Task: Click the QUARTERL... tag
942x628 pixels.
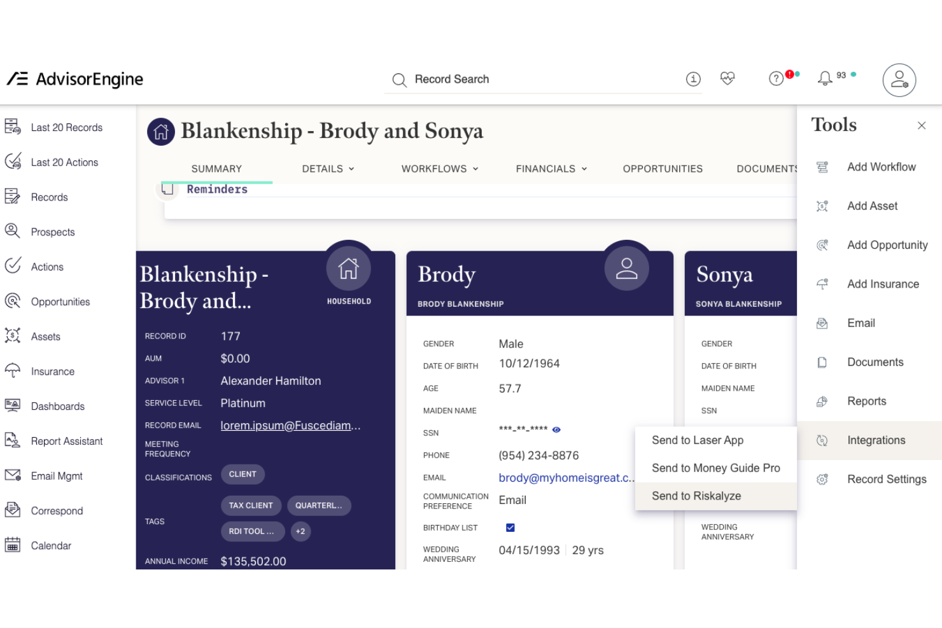Action: (319, 505)
